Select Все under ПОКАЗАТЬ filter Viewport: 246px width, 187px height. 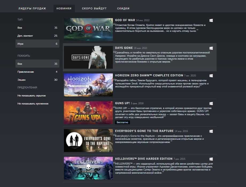(37, 64)
